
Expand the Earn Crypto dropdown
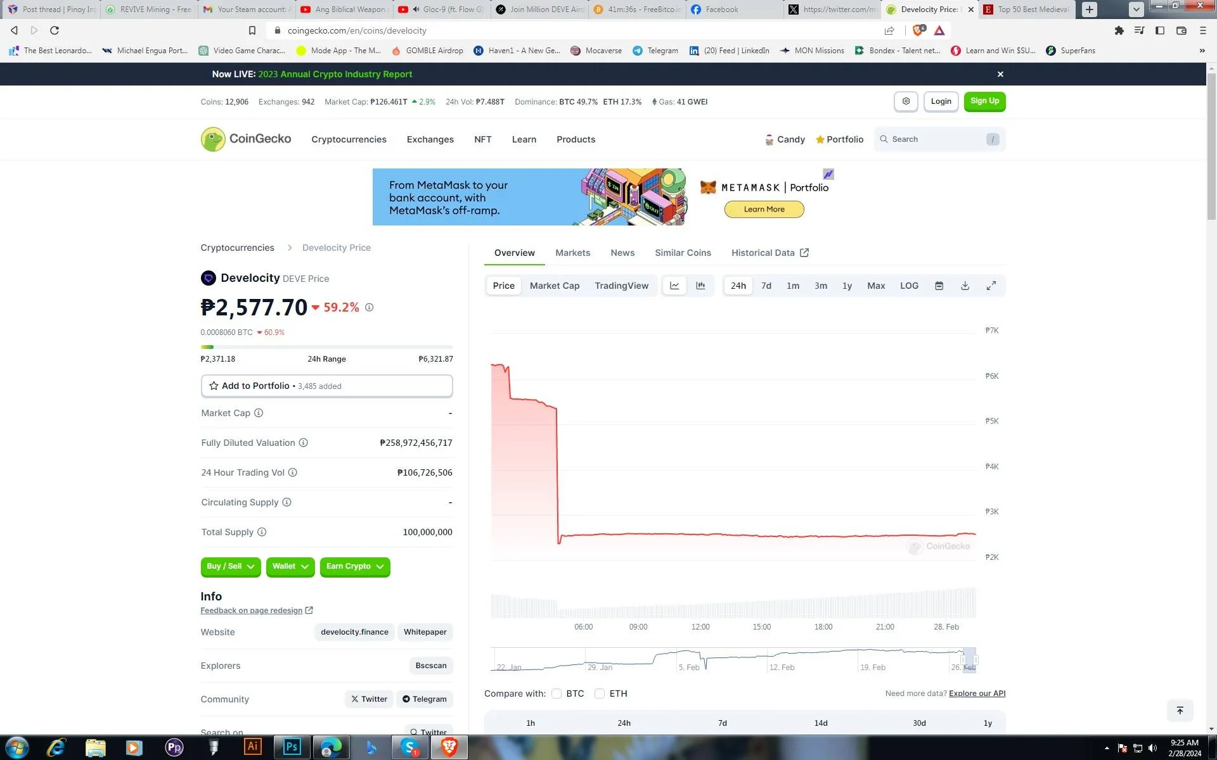click(x=355, y=566)
